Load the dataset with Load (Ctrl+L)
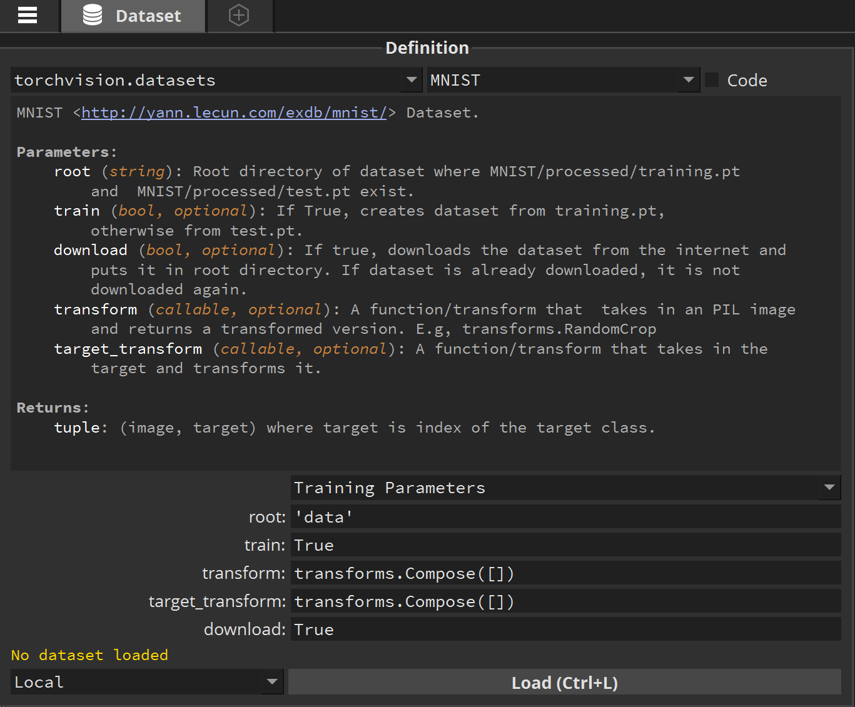 pyautogui.click(x=564, y=683)
